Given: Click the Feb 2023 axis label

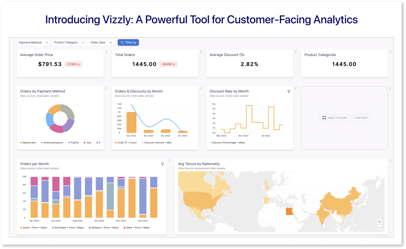Looking at the screenshot, I should 143,221.
